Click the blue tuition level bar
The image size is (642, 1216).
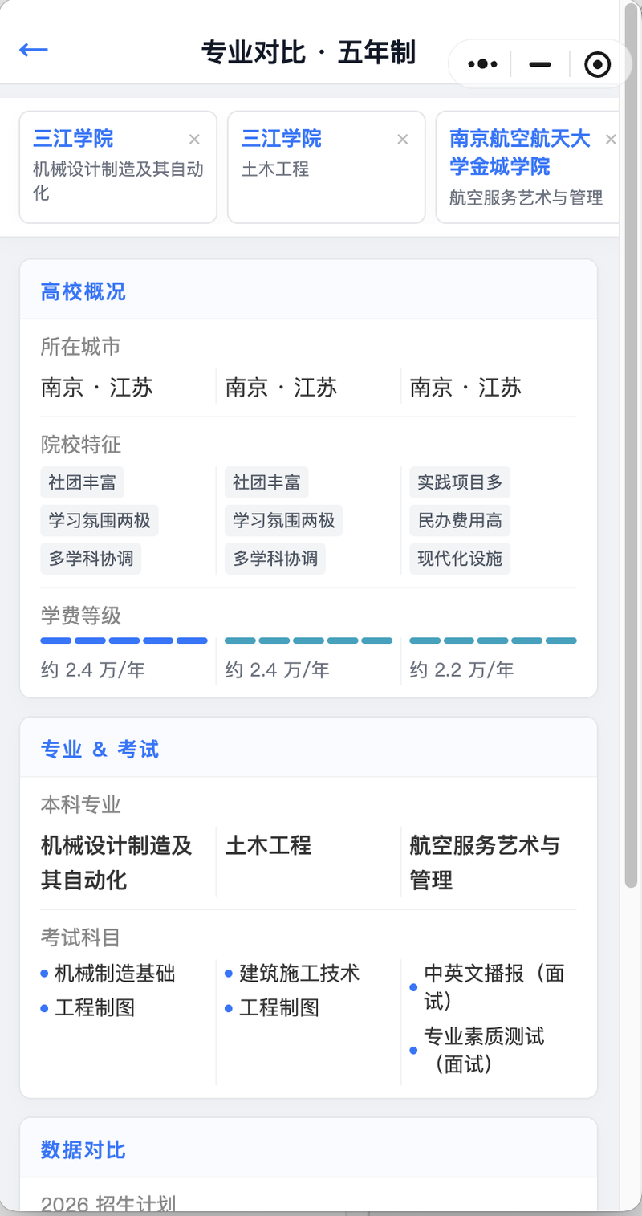tap(124, 641)
